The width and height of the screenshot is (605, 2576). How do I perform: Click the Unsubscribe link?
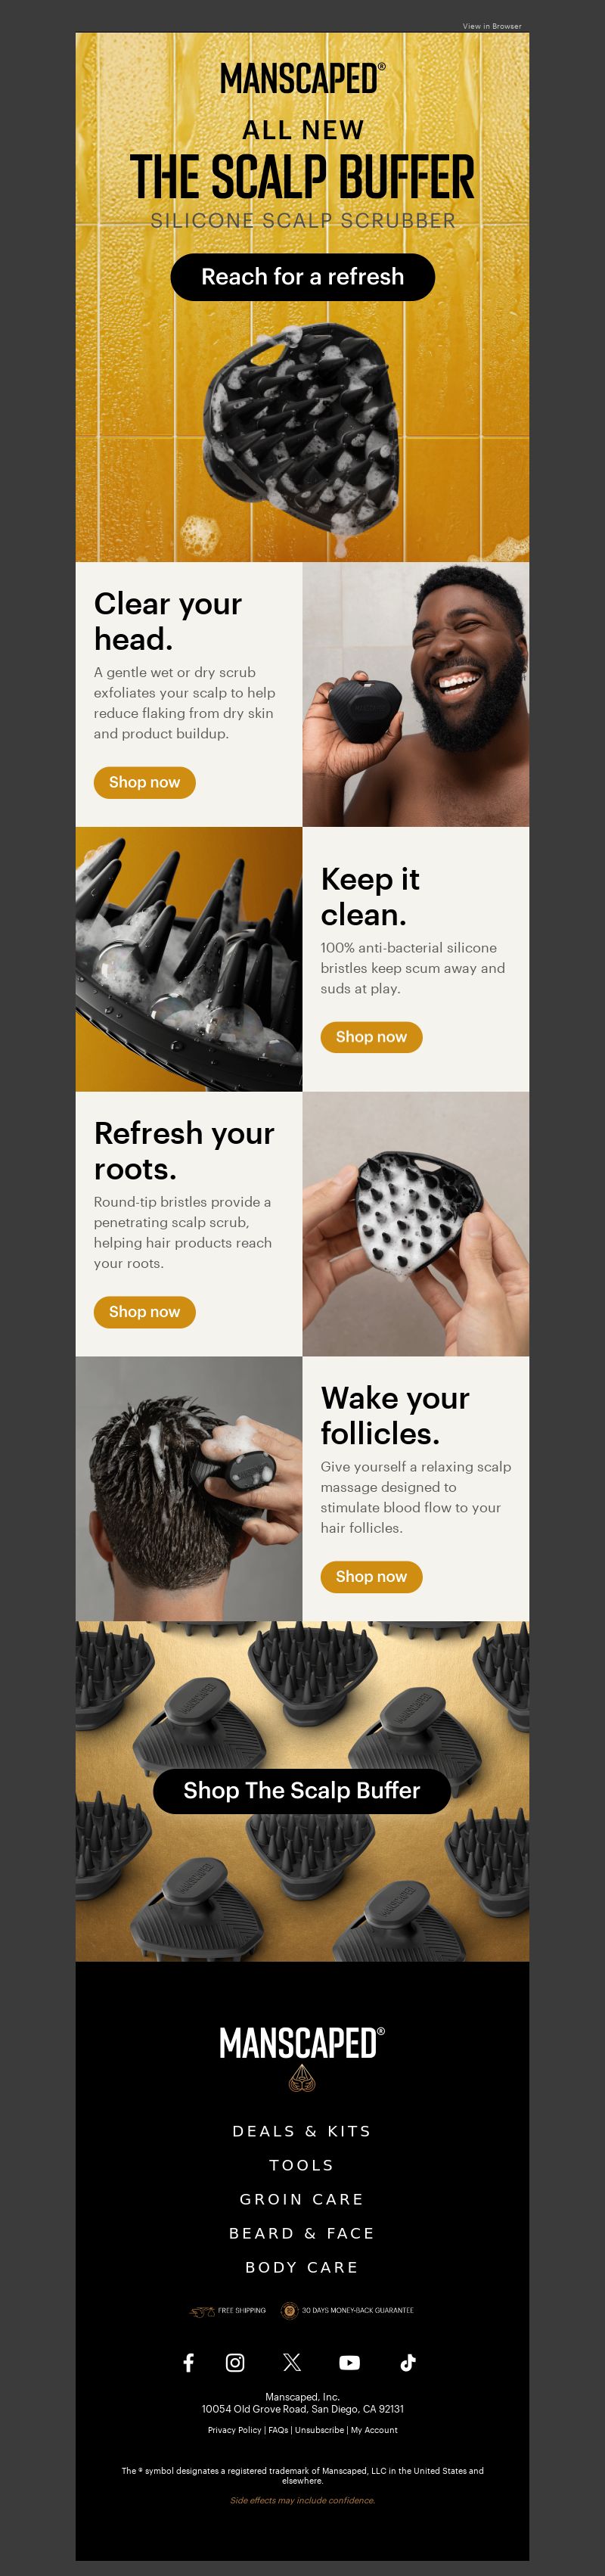click(319, 2429)
